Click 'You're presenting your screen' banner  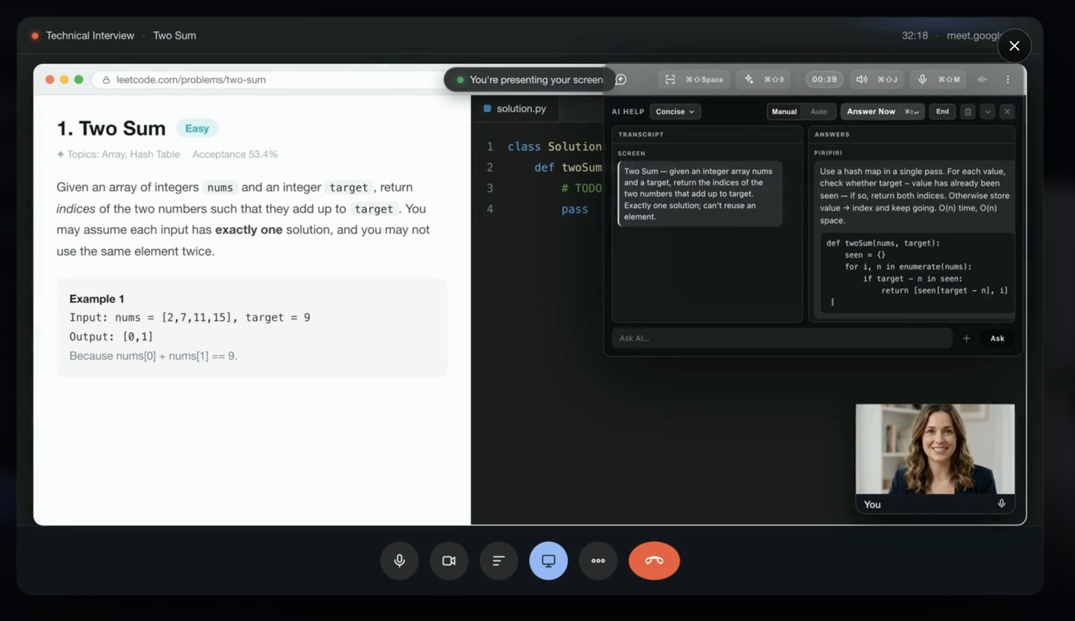530,80
